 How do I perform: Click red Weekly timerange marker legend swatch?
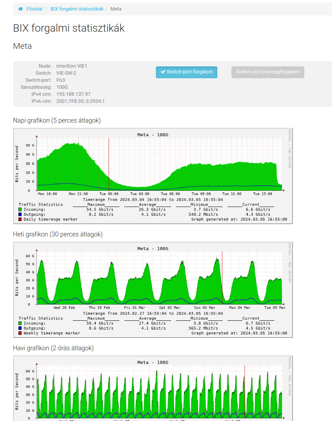click(20, 333)
